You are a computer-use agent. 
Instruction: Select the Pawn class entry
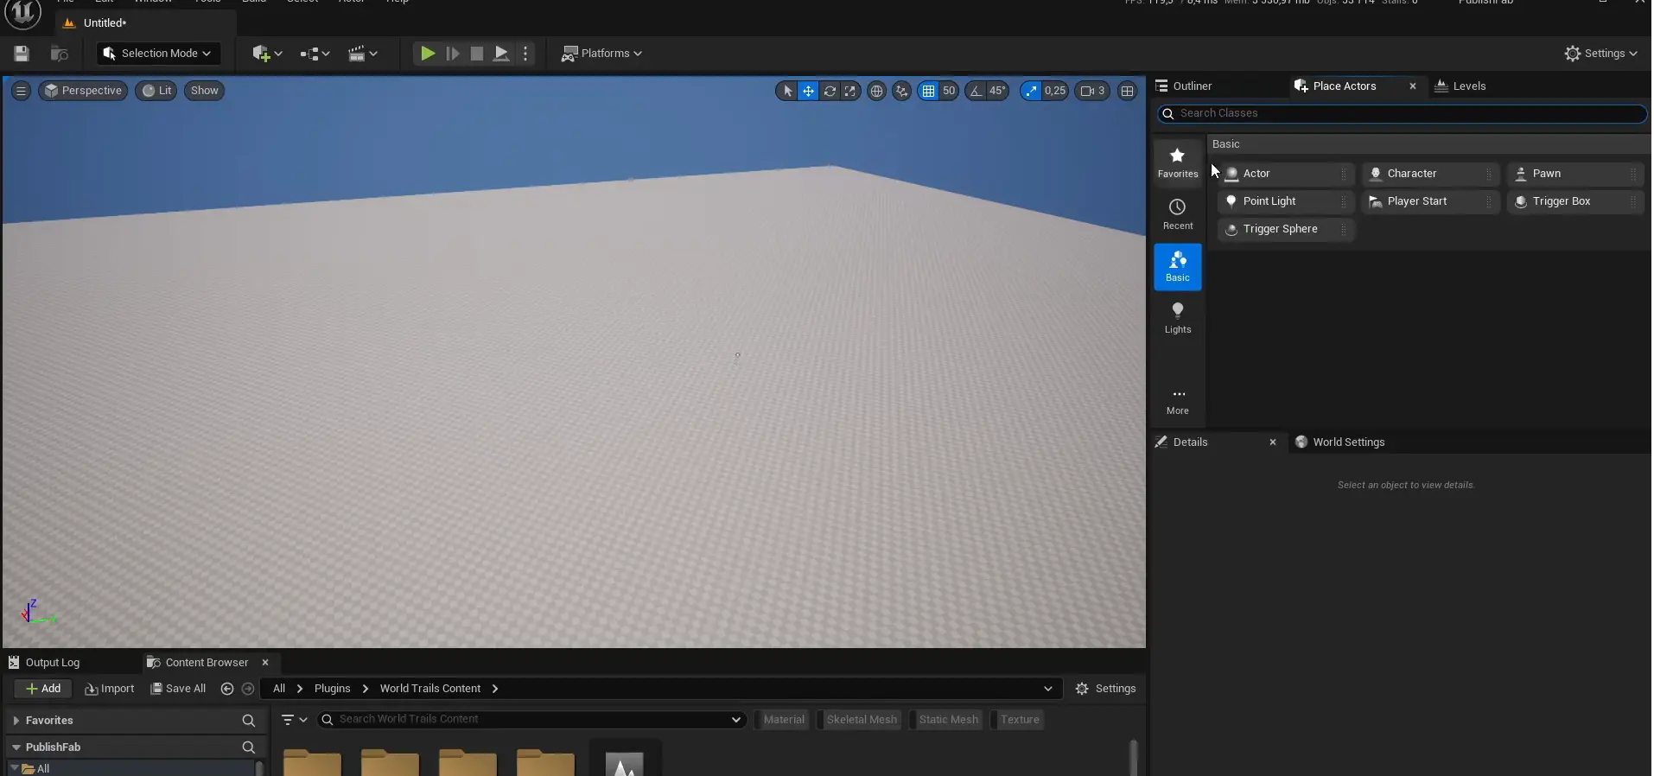pos(1575,174)
